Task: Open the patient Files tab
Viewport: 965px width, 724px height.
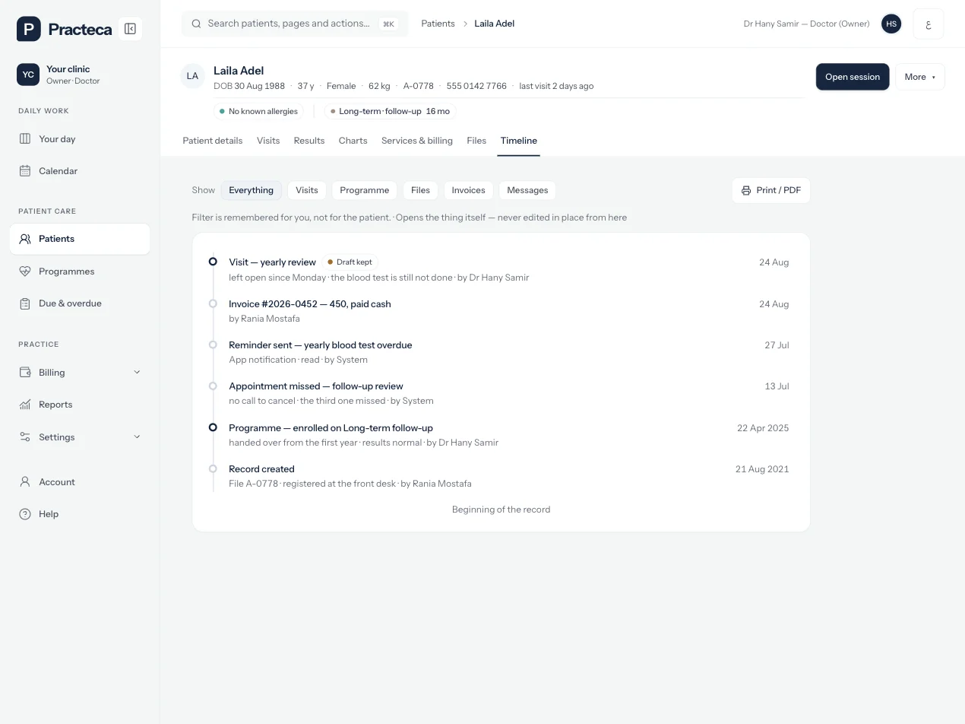Action: (x=476, y=141)
